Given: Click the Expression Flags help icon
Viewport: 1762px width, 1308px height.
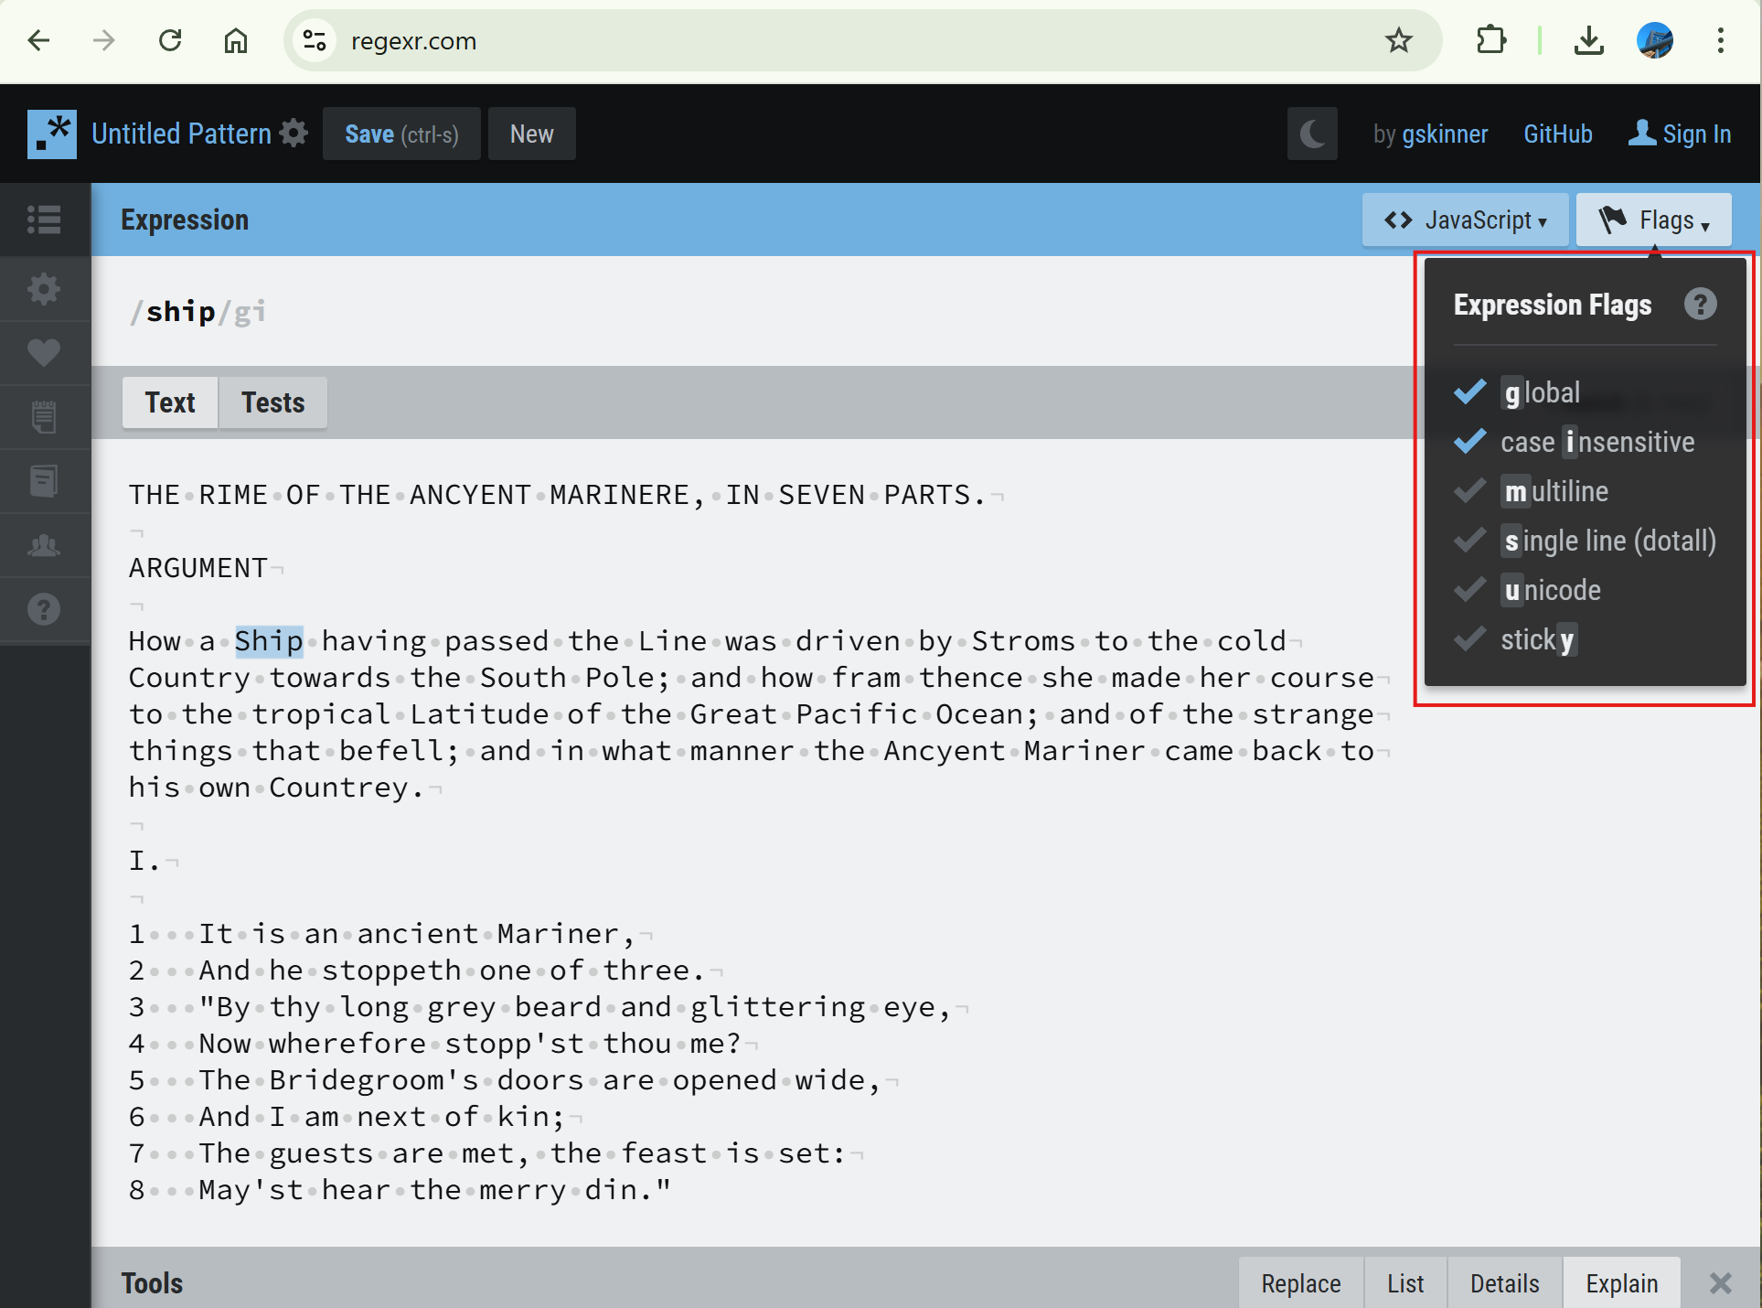Looking at the screenshot, I should click(1700, 305).
